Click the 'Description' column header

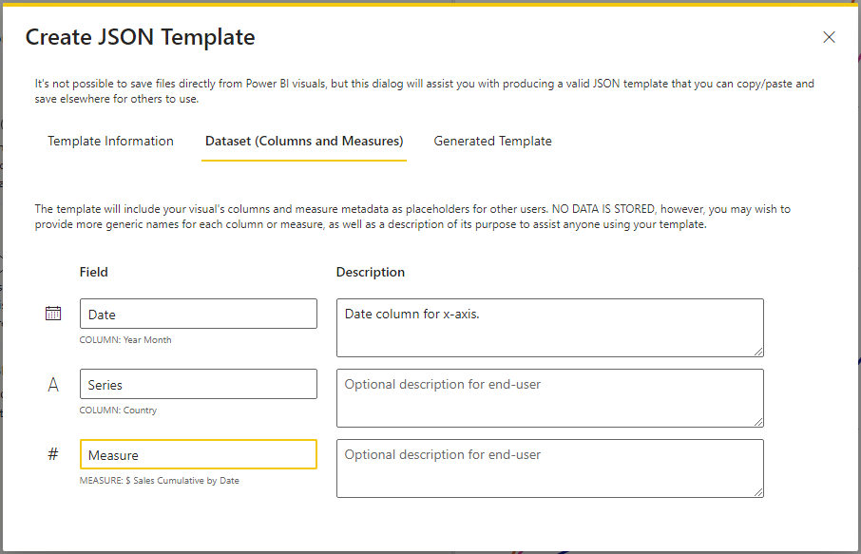pyautogui.click(x=371, y=273)
